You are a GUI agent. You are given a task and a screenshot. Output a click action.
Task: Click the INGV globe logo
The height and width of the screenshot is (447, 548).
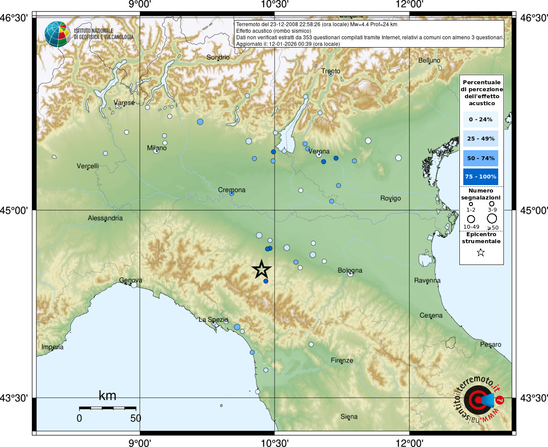coord(57,34)
